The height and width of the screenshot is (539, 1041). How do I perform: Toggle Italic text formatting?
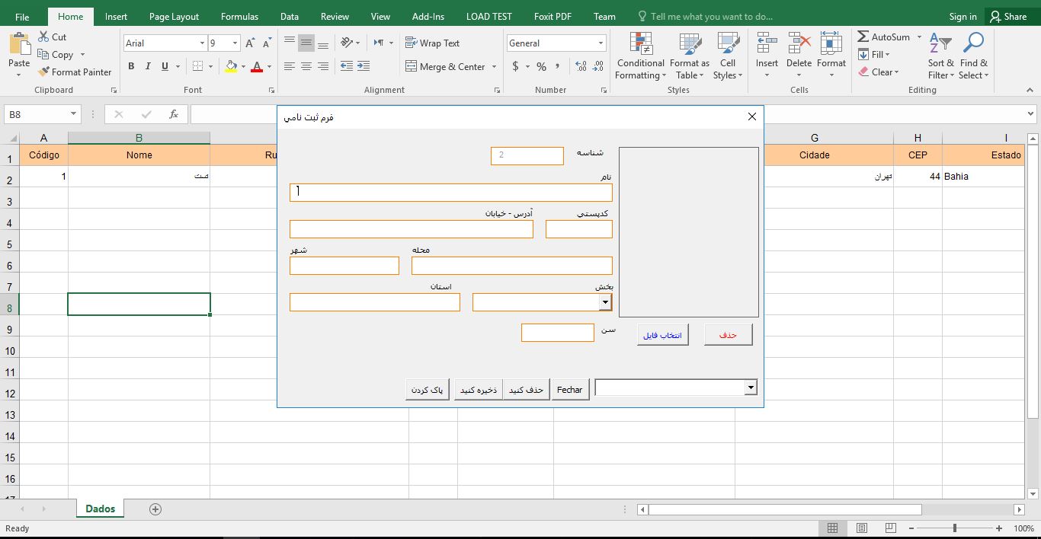tap(148, 66)
